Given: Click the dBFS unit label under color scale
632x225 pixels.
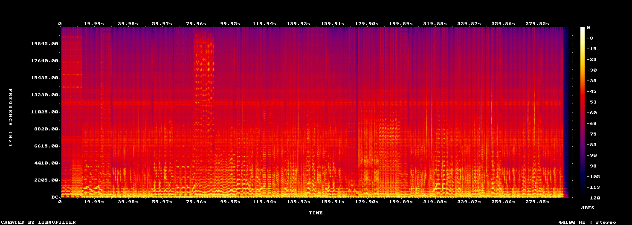Looking at the screenshot, I should [x=588, y=208].
